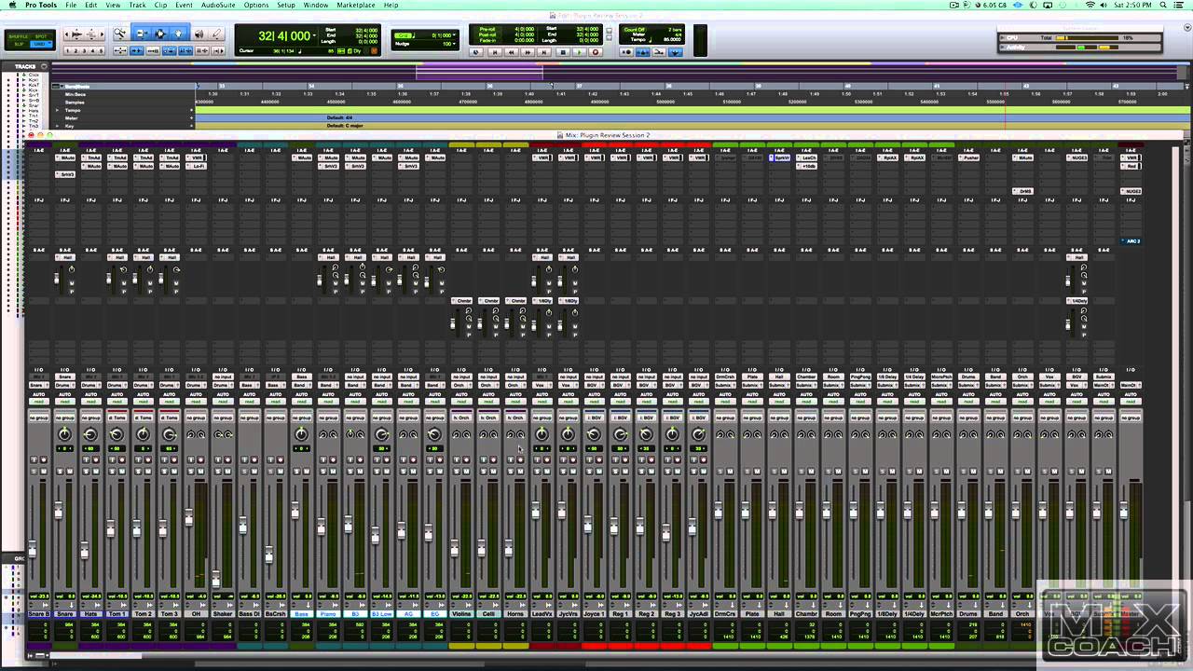Toggle Grid edit mode
The width and height of the screenshot is (1193, 671).
pyautogui.click(x=41, y=43)
